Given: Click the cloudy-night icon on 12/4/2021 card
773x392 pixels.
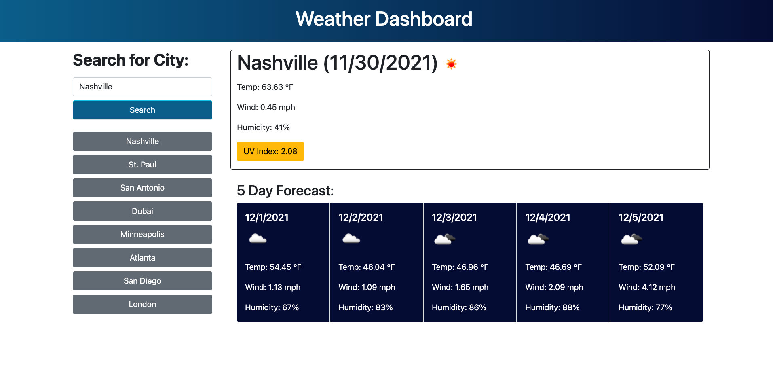Looking at the screenshot, I should (537, 239).
